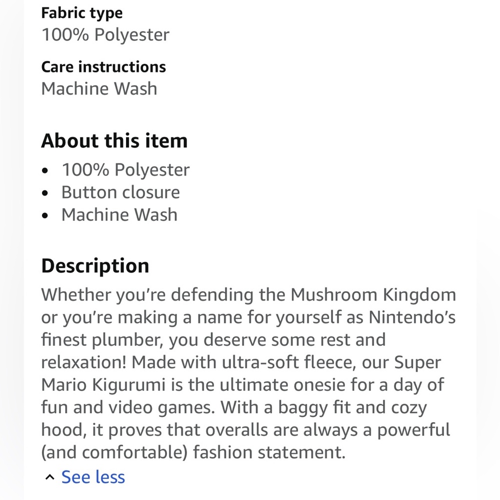The image size is (500, 500).
Task: Click the Button closure bullet item
Action: coord(120,192)
